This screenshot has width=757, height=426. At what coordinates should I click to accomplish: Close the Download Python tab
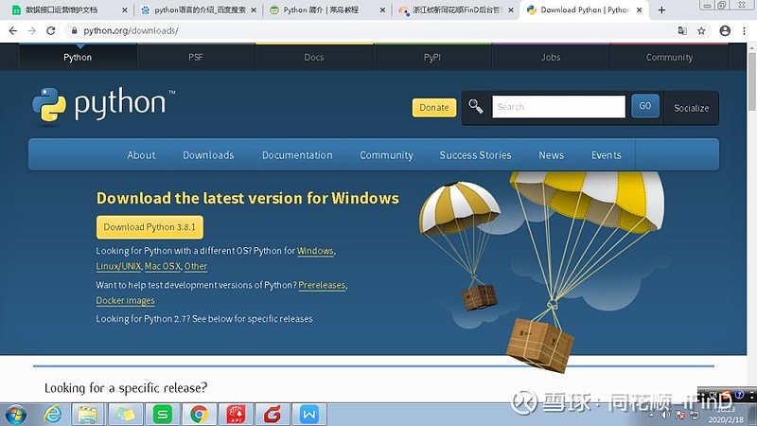tap(640, 9)
